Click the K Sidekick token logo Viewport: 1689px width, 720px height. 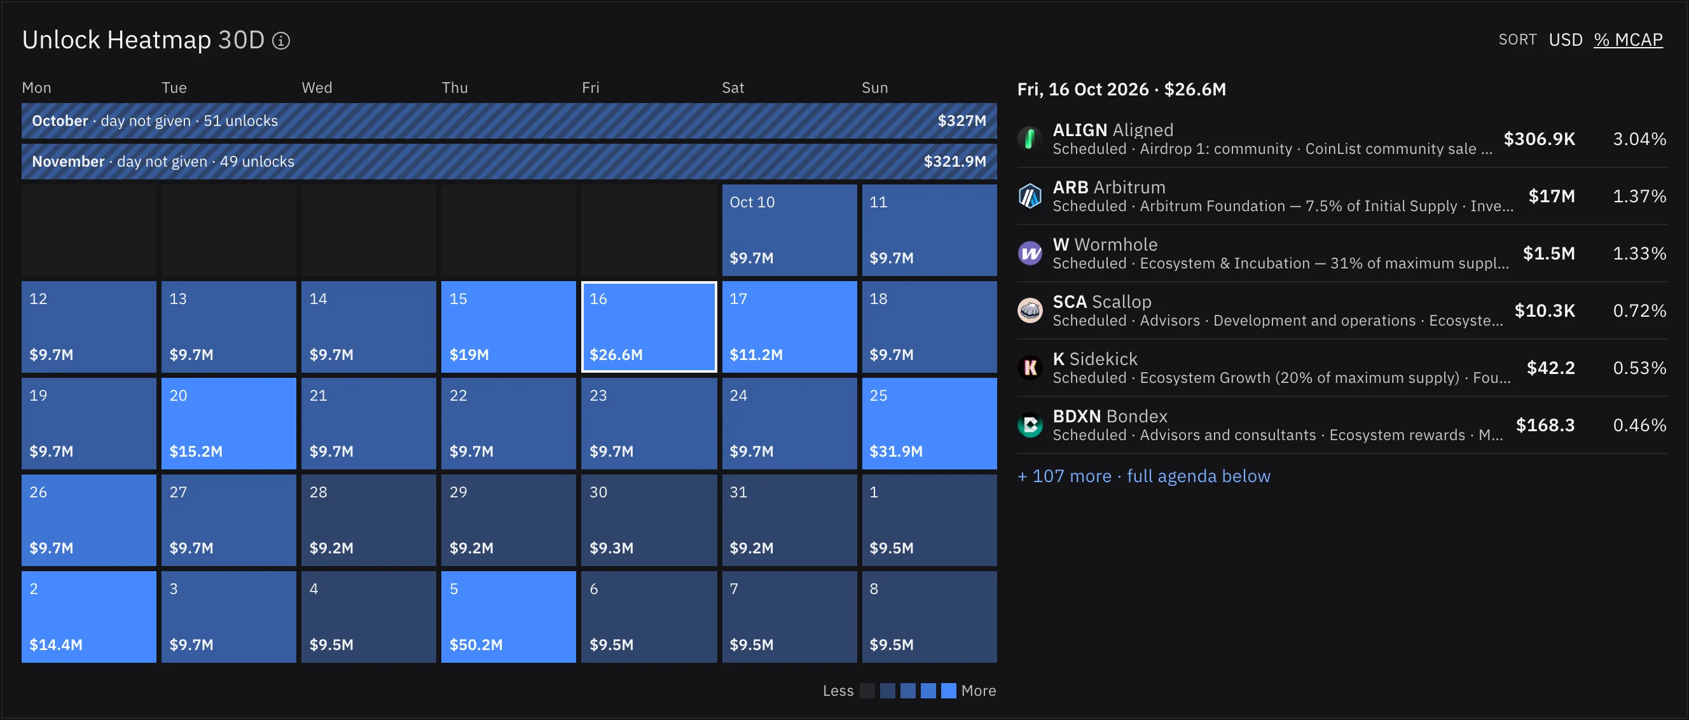(1030, 367)
